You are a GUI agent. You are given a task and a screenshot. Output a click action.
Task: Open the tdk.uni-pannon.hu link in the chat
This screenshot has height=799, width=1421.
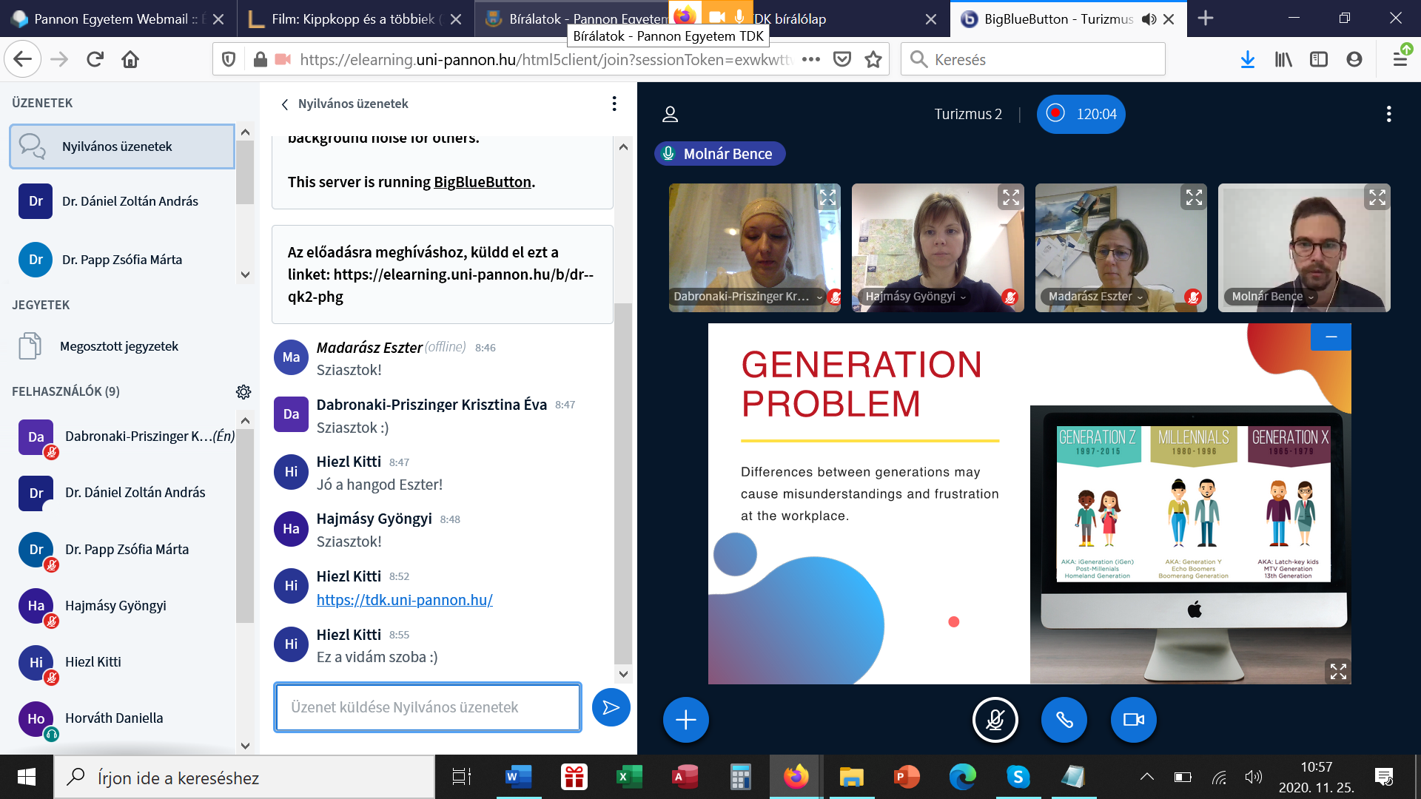coord(404,600)
